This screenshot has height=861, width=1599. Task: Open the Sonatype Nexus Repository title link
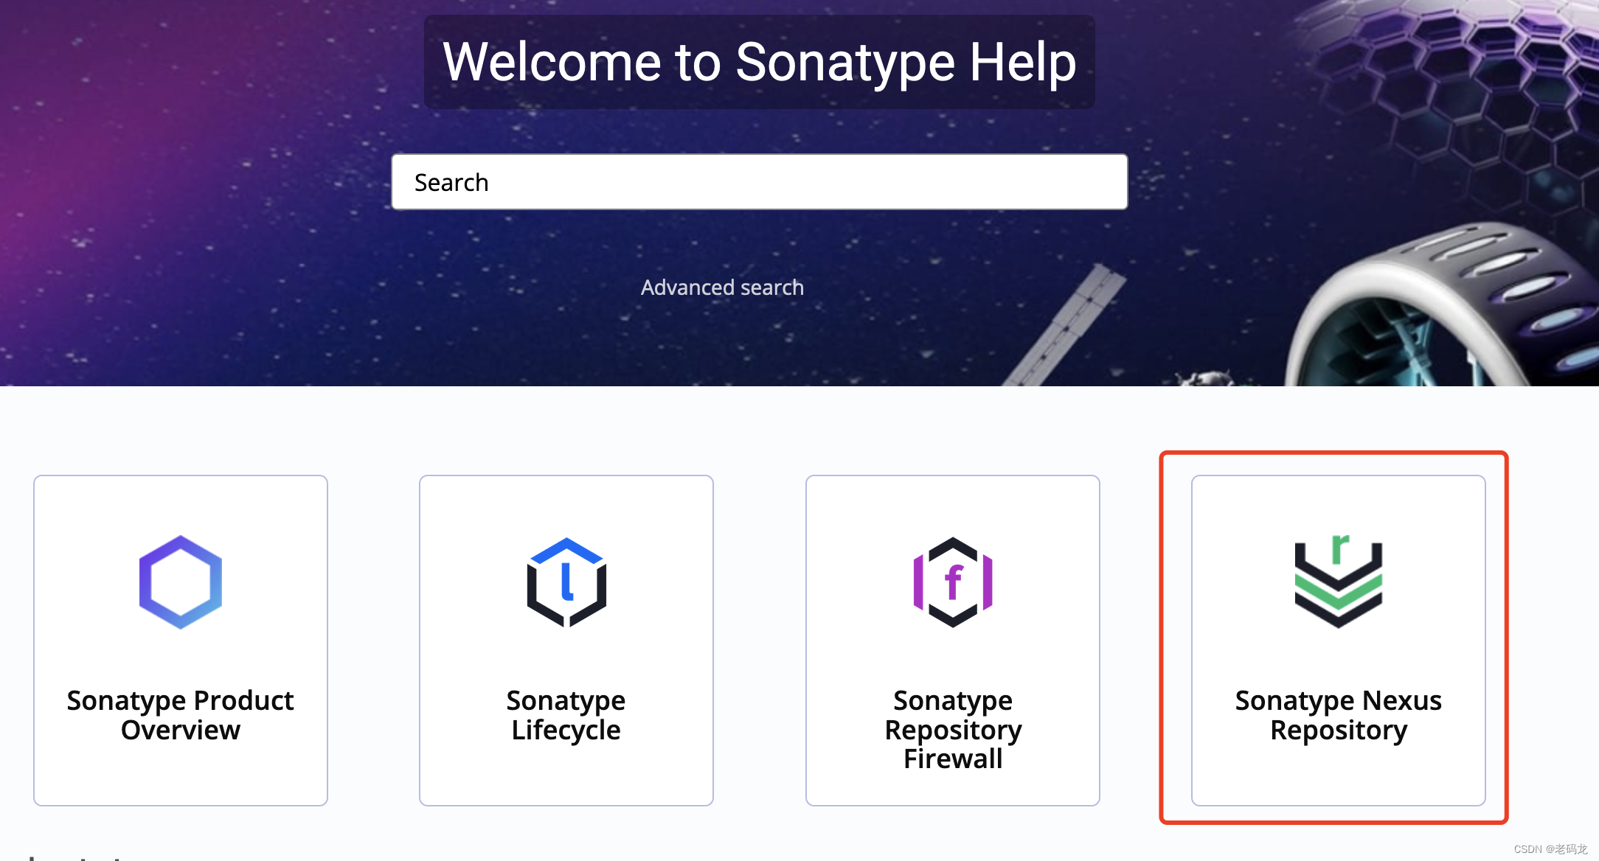click(1339, 714)
